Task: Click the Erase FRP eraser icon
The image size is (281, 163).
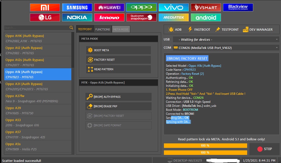Action: (x=90, y=106)
